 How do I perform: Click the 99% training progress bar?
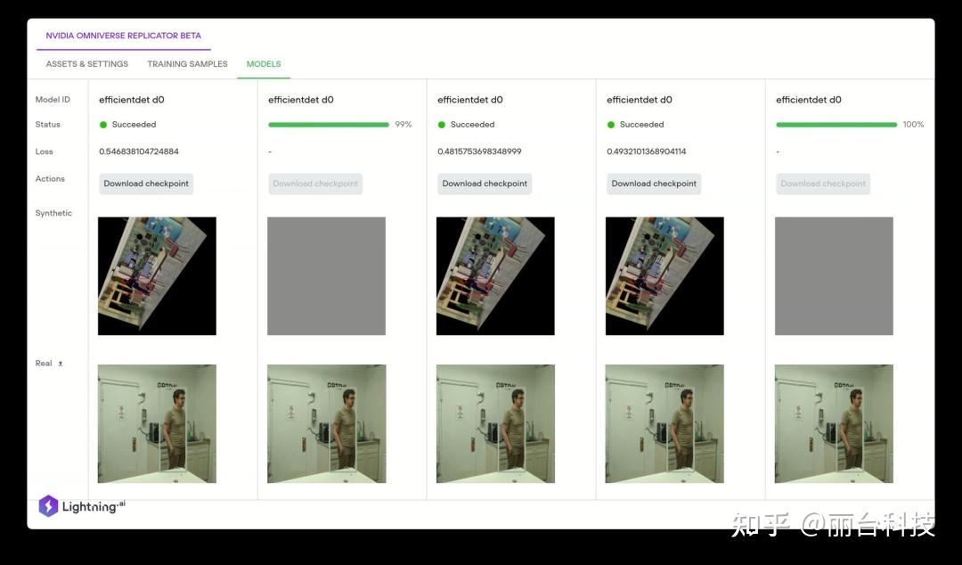(x=330, y=124)
